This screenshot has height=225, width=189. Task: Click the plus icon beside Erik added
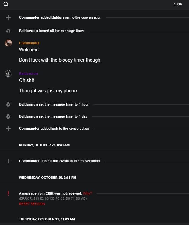(x=8, y=129)
